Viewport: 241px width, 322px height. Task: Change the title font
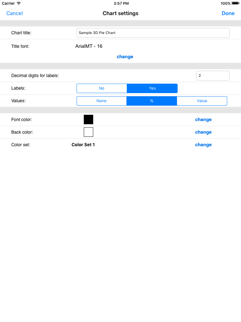[125, 57]
